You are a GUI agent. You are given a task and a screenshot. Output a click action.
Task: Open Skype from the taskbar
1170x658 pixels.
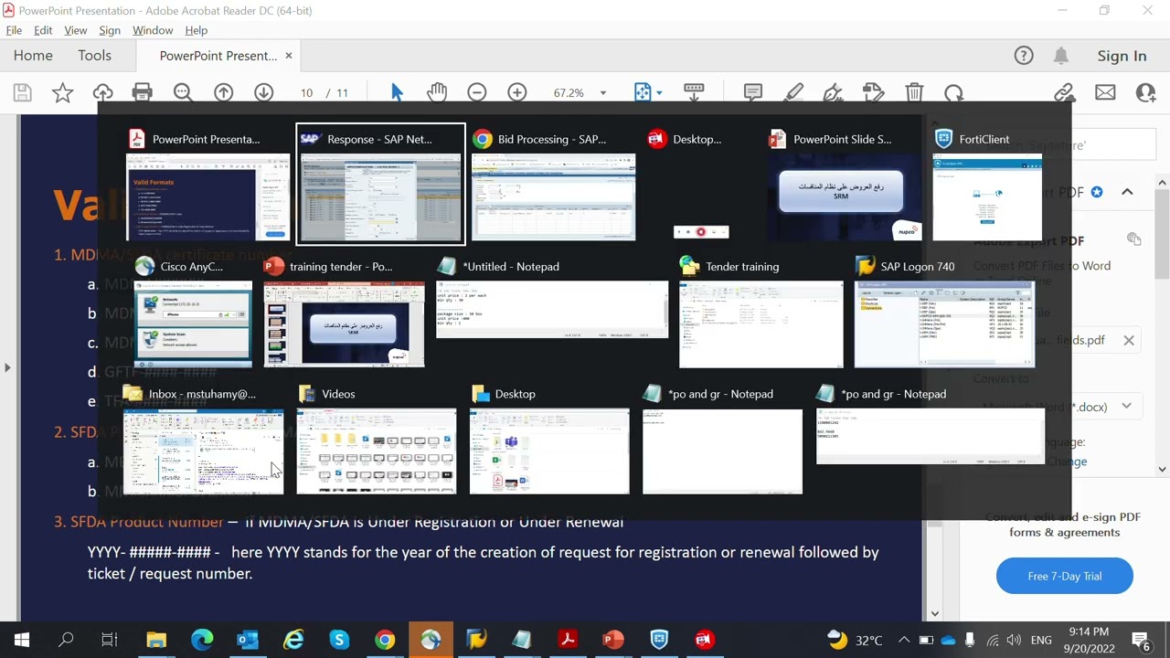tap(339, 640)
